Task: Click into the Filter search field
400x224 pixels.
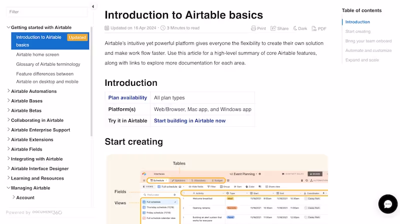Action: (47, 11)
